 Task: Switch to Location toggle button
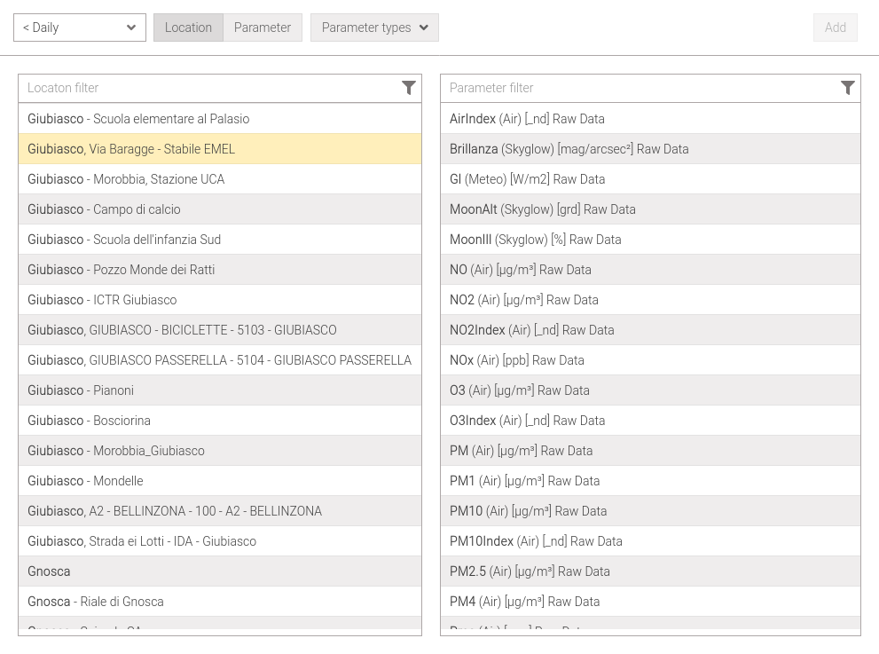coord(188,28)
